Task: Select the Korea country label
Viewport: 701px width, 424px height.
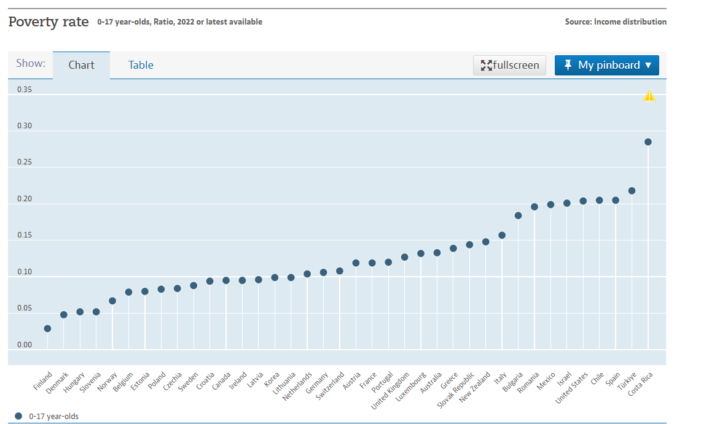Action: pos(272,380)
